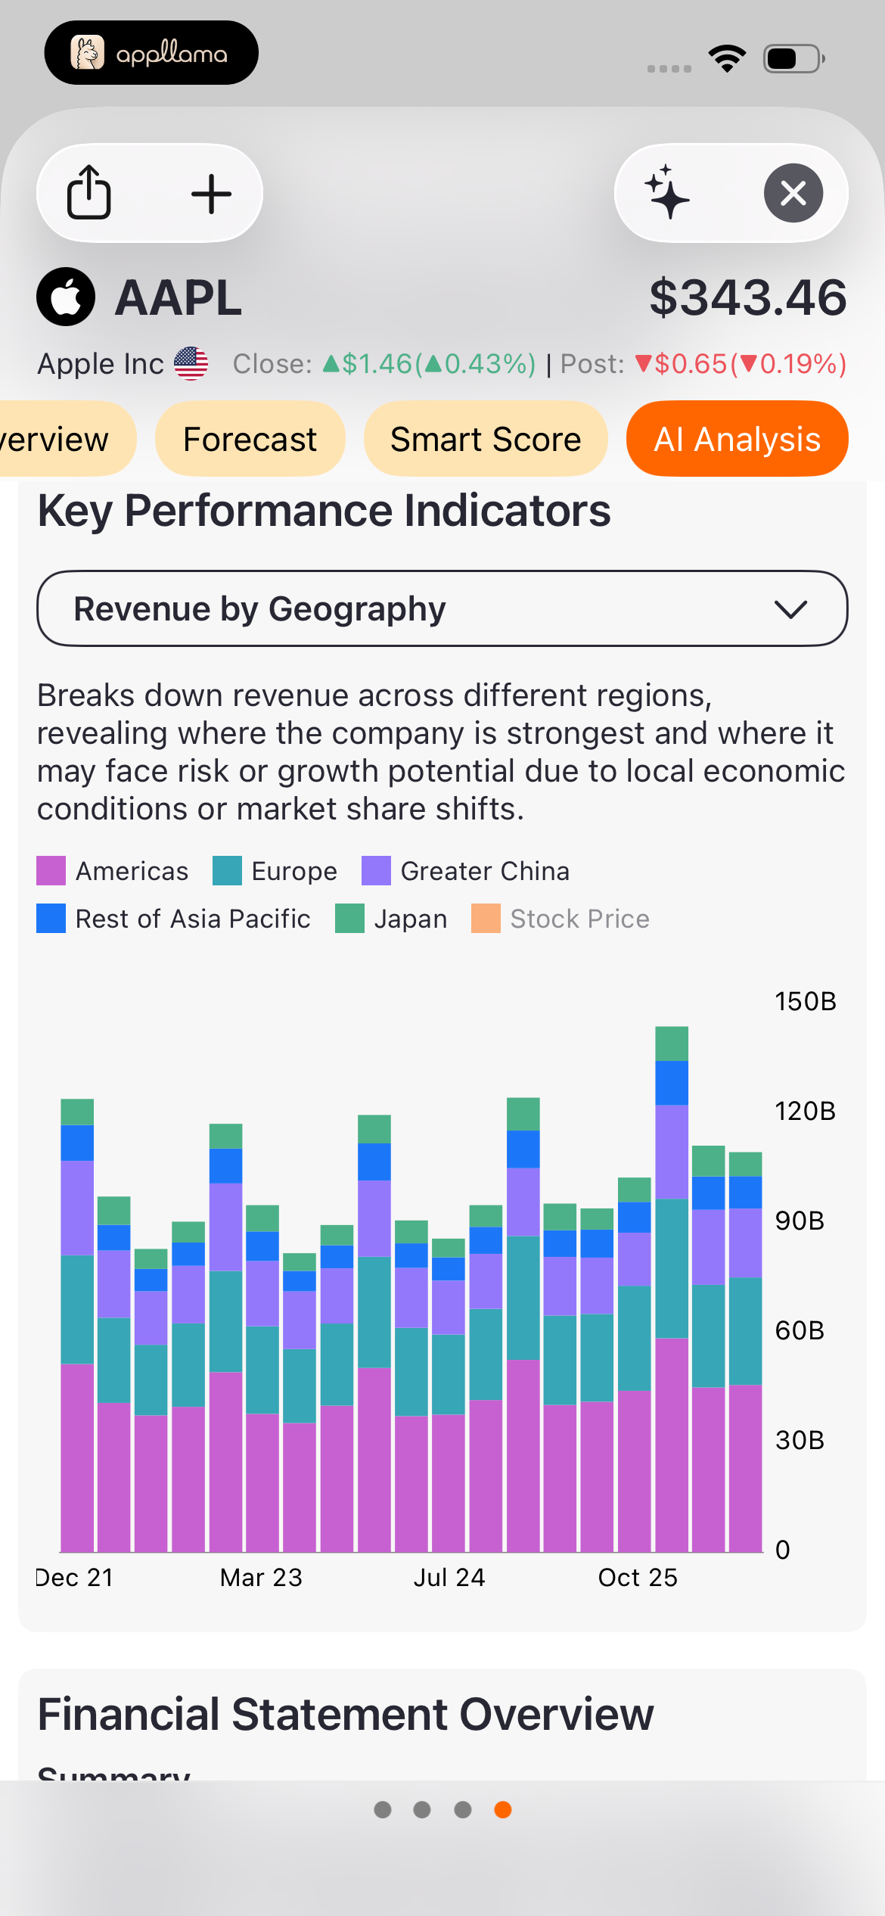This screenshot has width=885, height=1916.
Task: Tap the Jul 24 axis label
Action: click(449, 1578)
